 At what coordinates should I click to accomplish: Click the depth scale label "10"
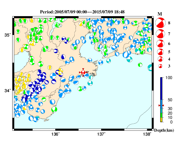pos(170,117)
